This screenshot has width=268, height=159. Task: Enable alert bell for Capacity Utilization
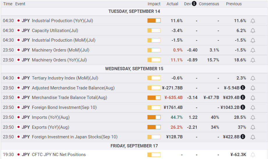point(253,31)
